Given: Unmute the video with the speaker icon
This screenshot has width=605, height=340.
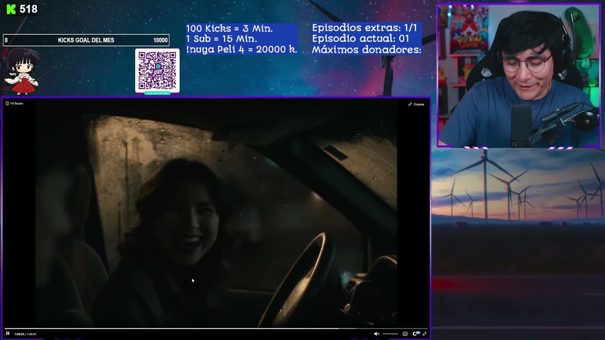Looking at the screenshot, I should pos(376,334).
